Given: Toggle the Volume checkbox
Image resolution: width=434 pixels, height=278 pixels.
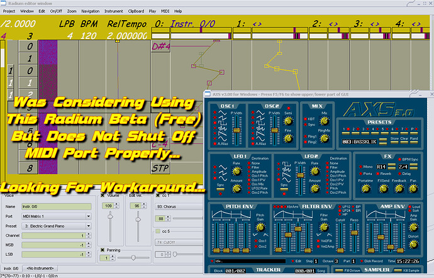Looking at the screenshot, I should pyautogui.click(x=103, y=196).
